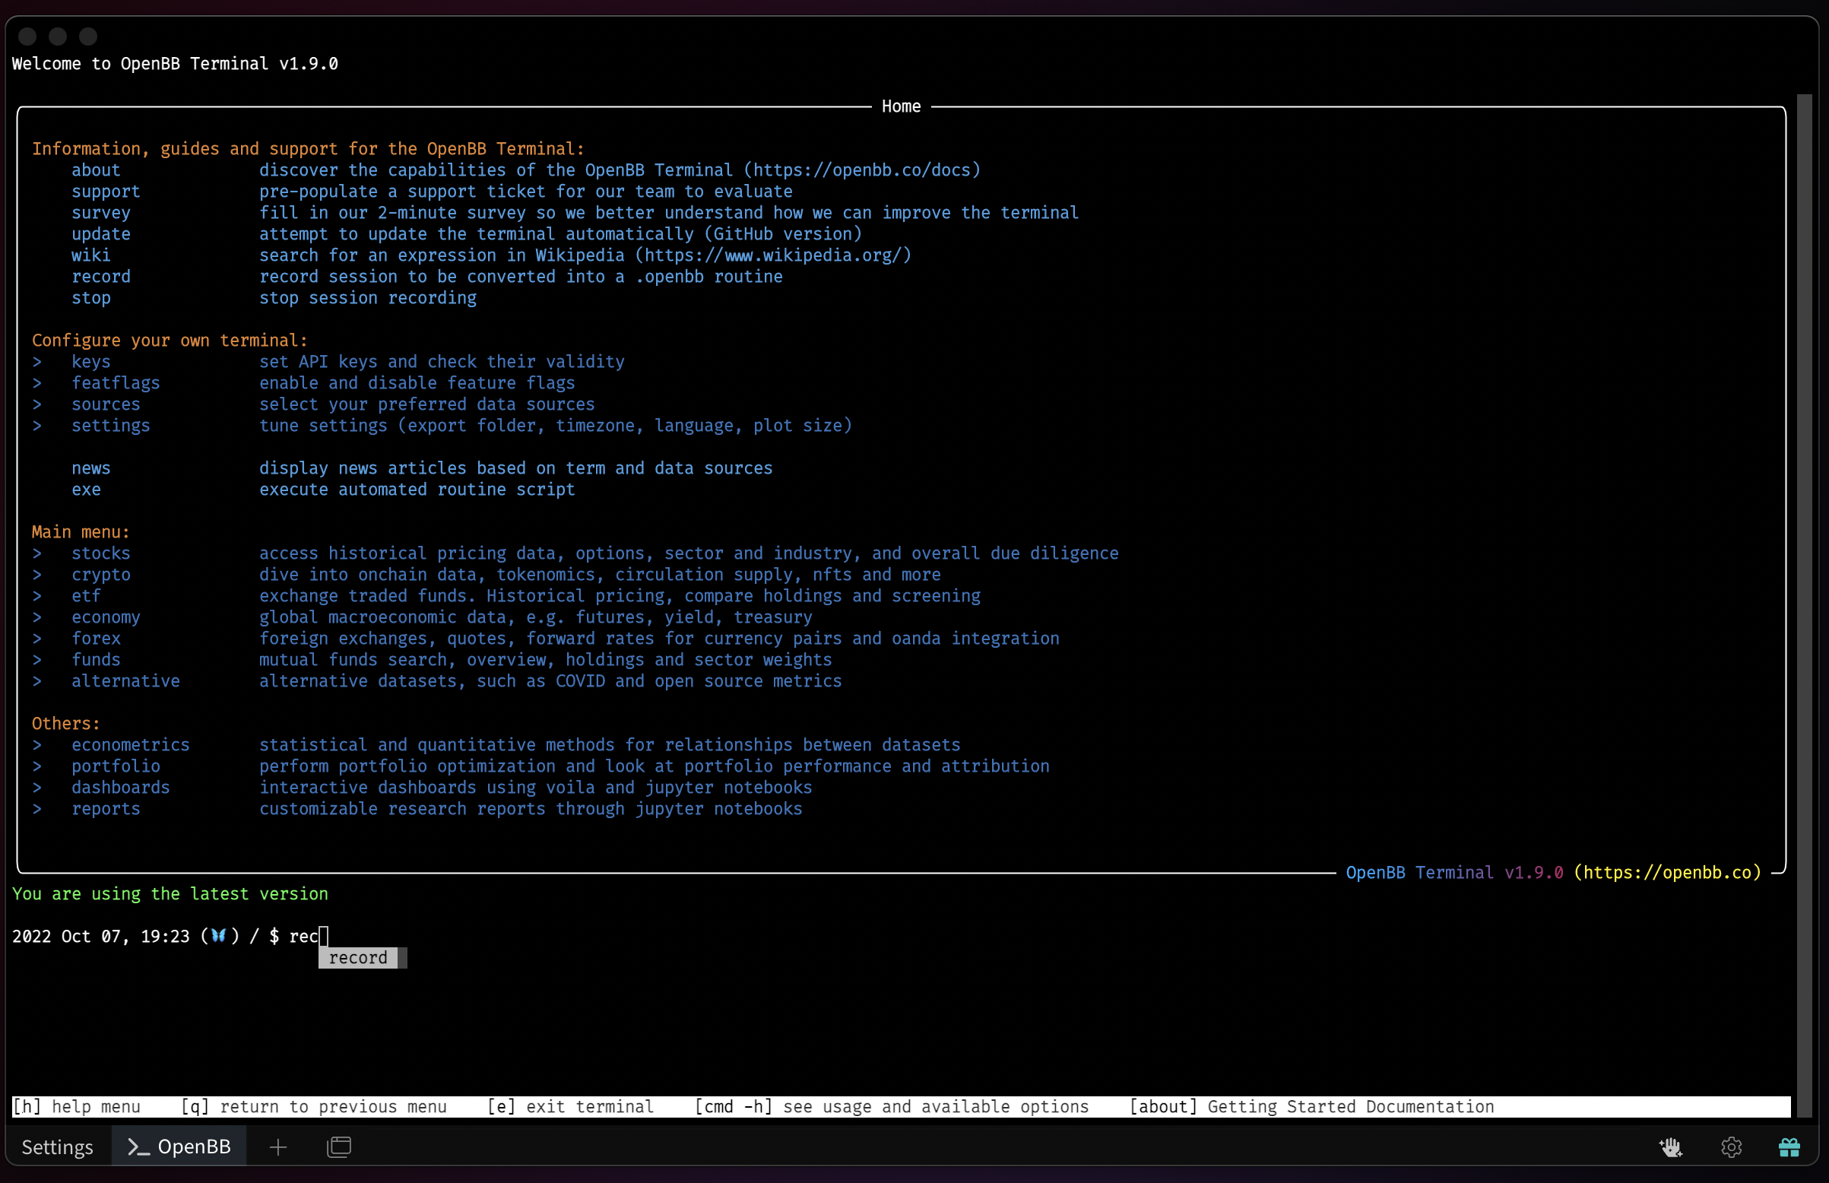Open the Settings tab
Screen dimensions: 1829x1183
pyautogui.click(x=58, y=1147)
